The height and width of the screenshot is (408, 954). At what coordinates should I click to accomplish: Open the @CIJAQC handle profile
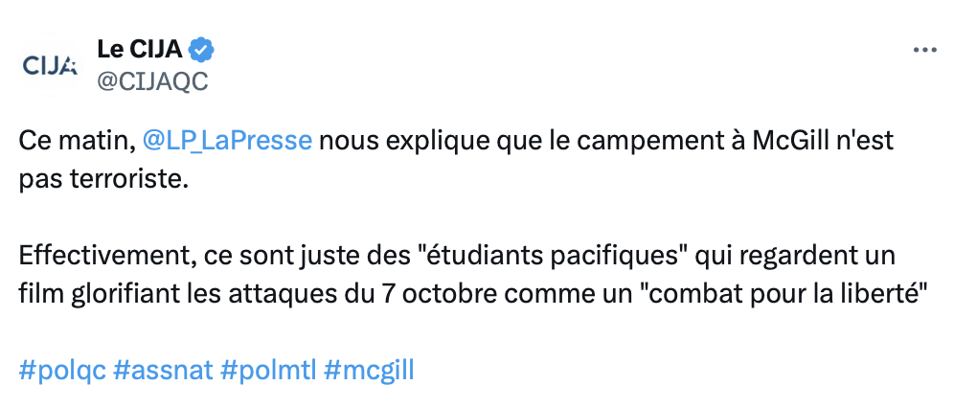pyautogui.click(x=152, y=80)
